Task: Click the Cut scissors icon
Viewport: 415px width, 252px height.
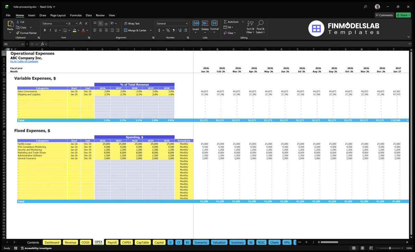Action: pos(18,22)
